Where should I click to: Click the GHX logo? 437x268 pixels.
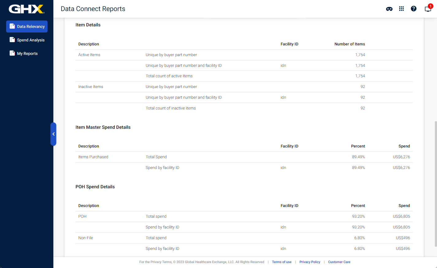(x=26, y=9)
